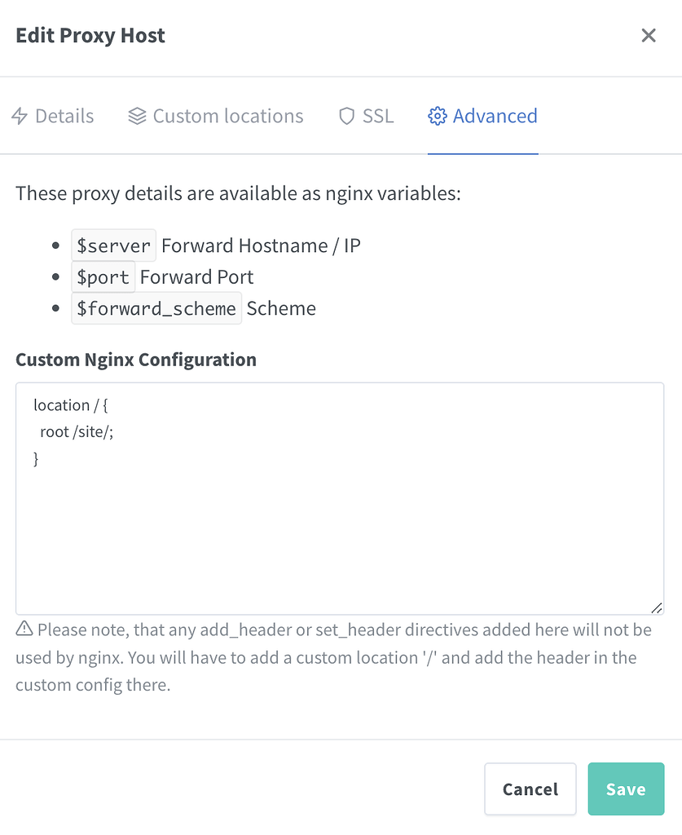This screenshot has height=835, width=682.
Task: Close the Edit Proxy Host dialog
Action: (649, 35)
